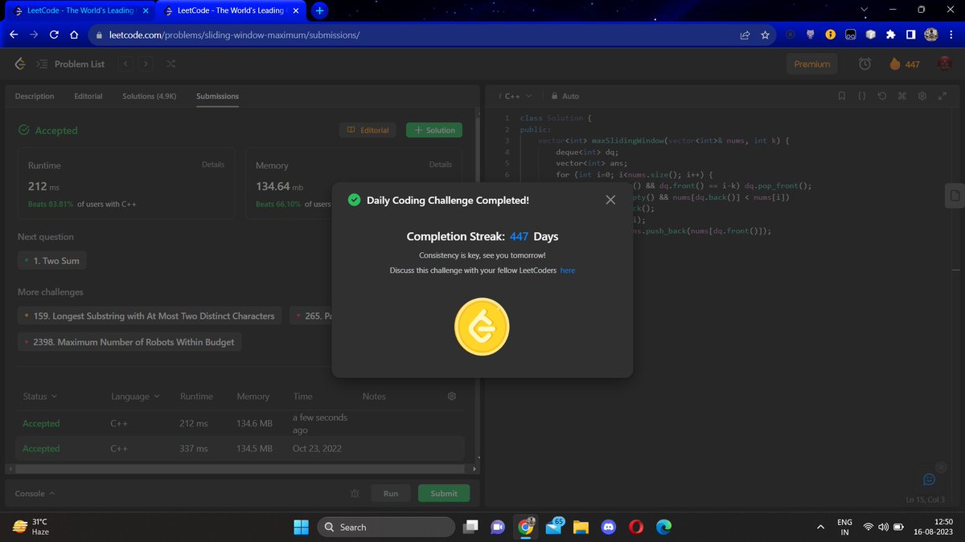Switch to the Description tab
The height and width of the screenshot is (542, 965).
click(35, 96)
